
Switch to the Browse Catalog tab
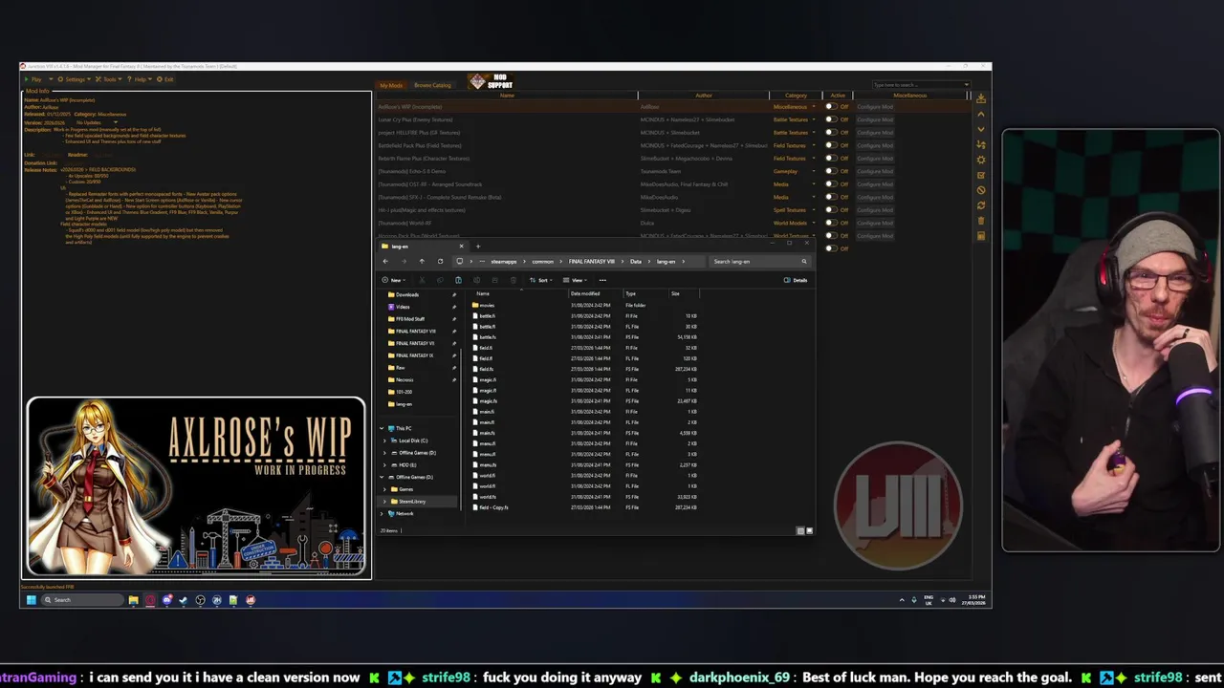(x=432, y=85)
